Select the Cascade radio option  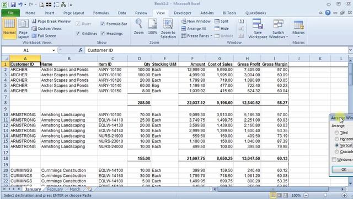coord(337,151)
